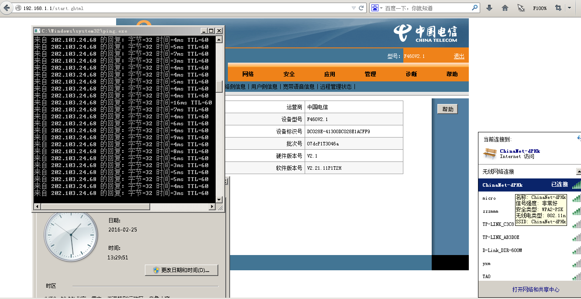Open the downloads arrow icon in browser toolbar
This screenshot has height=299, width=581.
coord(489,8)
